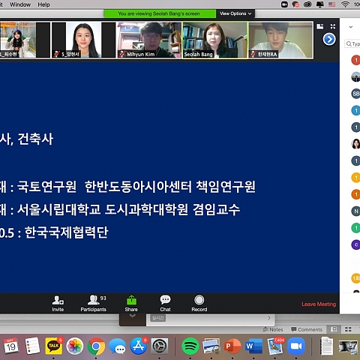360x360 pixels.
Task: Open the Window menu
Action: [20, 4]
